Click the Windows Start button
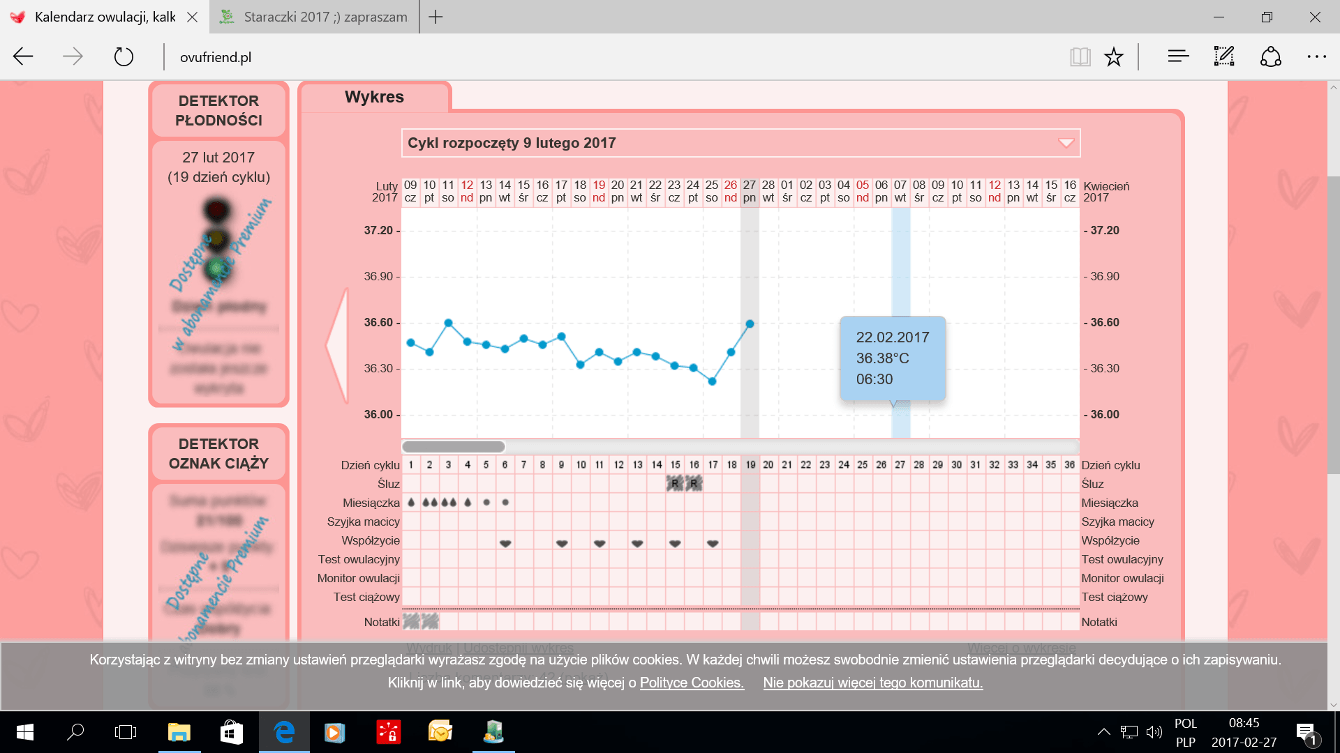 [24, 732]
